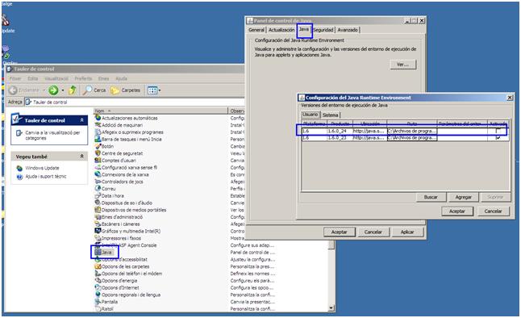
Task: Select the 1.6.0_24 product cell
Action: 340,131
